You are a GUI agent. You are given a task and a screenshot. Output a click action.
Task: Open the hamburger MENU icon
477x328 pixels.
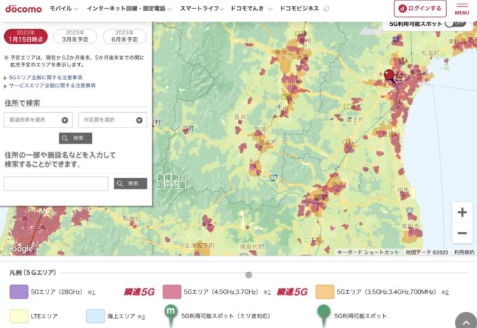462,8
